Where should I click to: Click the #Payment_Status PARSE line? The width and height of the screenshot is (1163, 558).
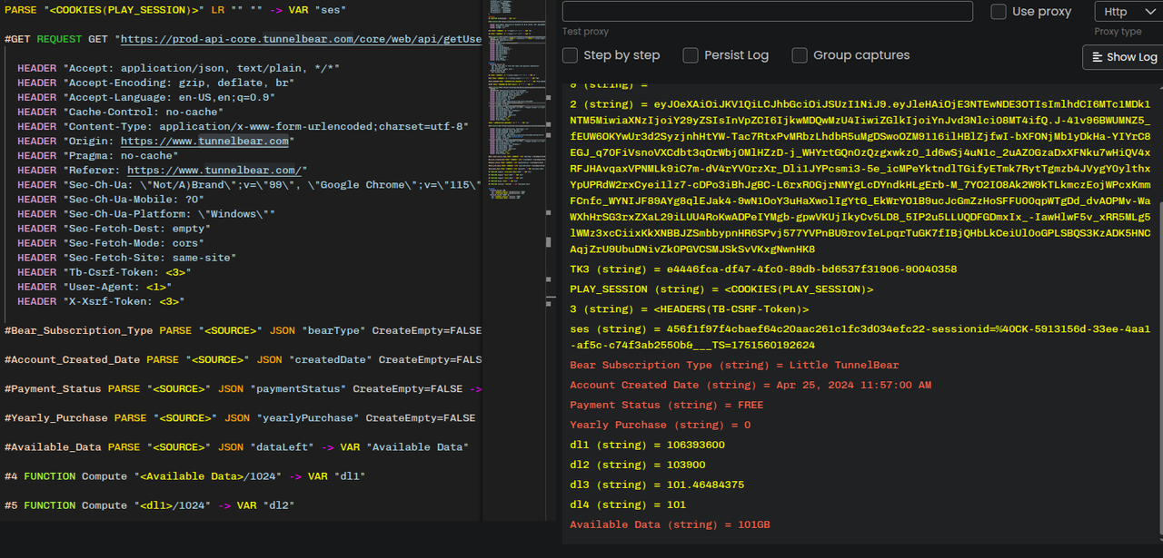pyautogui.click(x=243, y=388)
